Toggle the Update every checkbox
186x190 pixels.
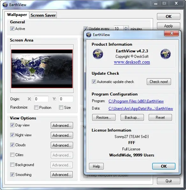tap(86, 28)
